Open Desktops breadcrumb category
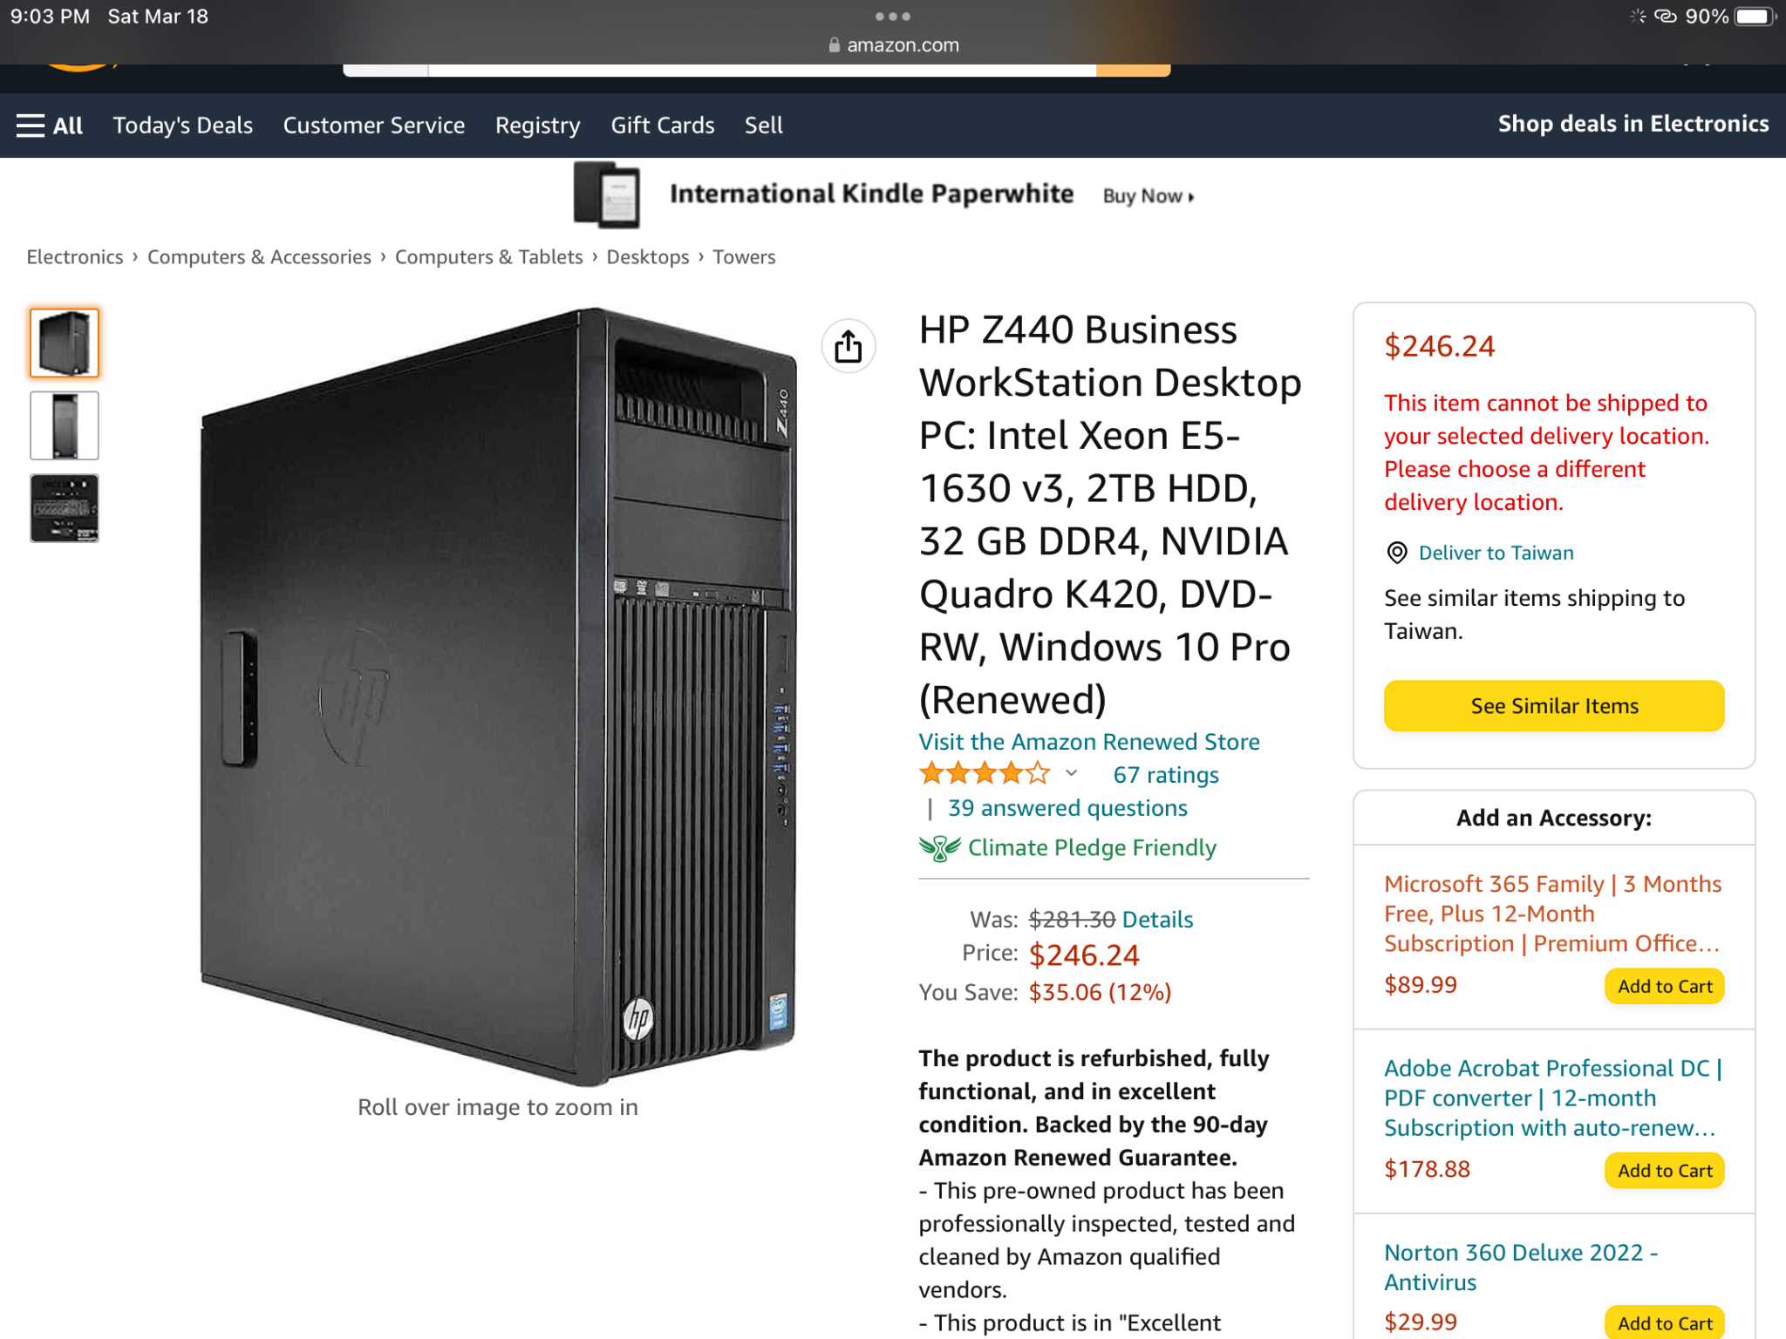1786x1339 pixels. click(648, 257)
